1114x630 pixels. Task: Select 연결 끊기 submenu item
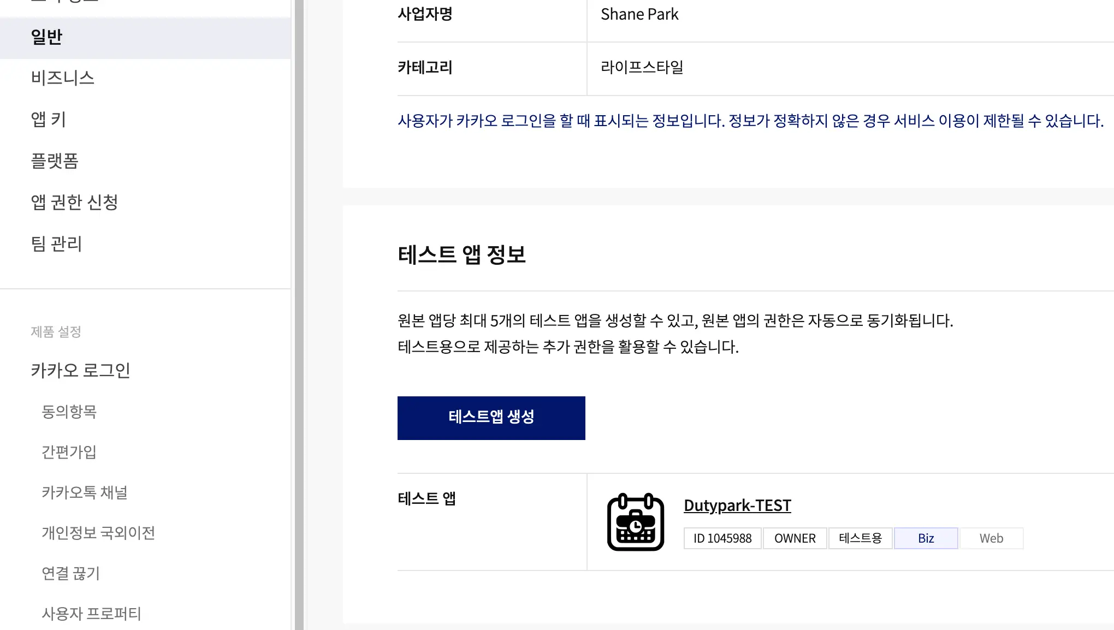tap(70, 573)
